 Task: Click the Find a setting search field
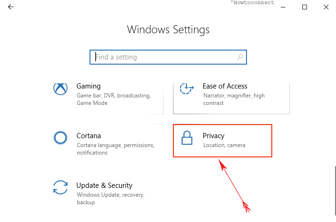coord(168,57)
